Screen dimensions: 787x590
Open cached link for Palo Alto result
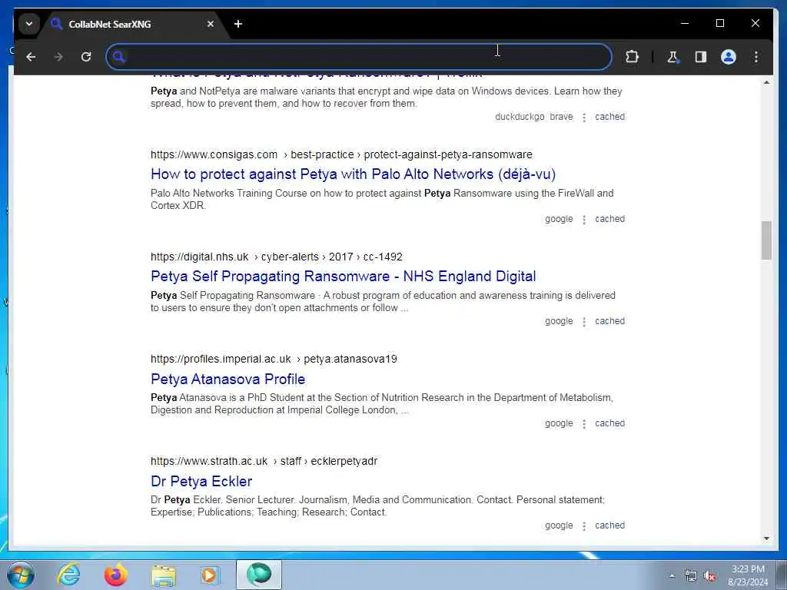(609, 219)
